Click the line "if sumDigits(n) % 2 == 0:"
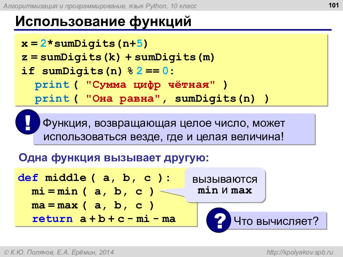This screenshot has width=343, height=257. pyautogui.click(x=98, y=71)
